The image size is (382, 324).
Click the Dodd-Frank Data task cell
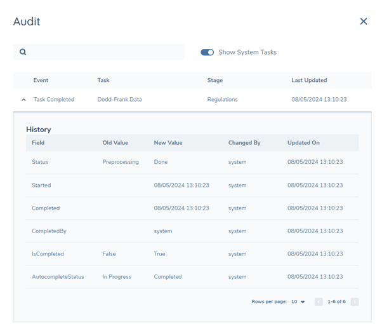[x=119, y=100]
